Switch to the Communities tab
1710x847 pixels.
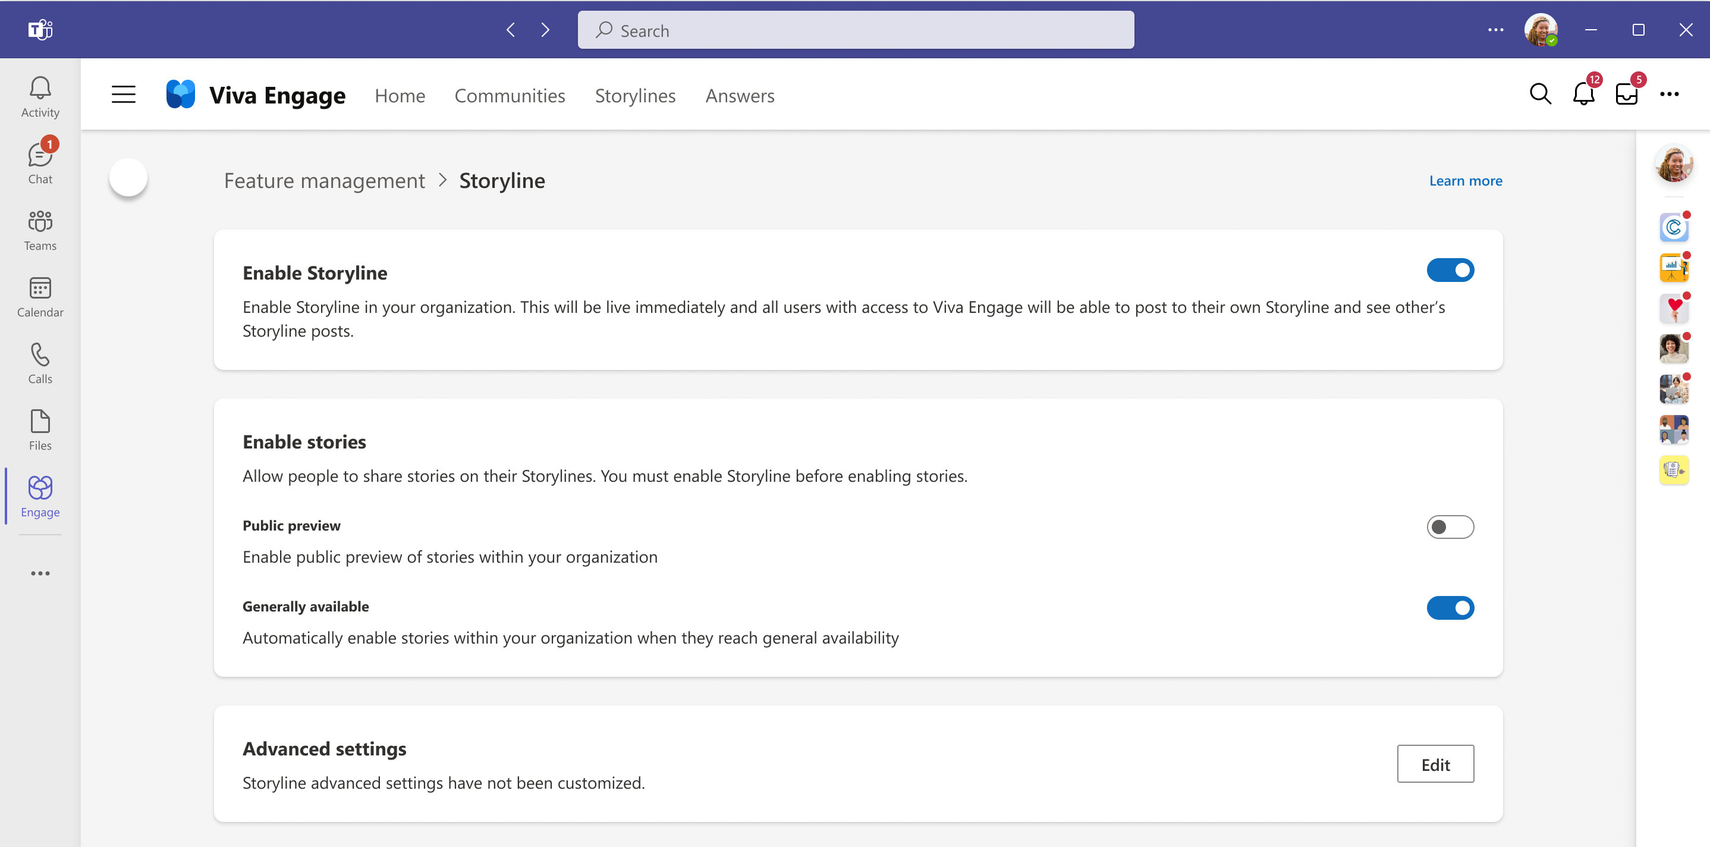click(x=509, y=96)
